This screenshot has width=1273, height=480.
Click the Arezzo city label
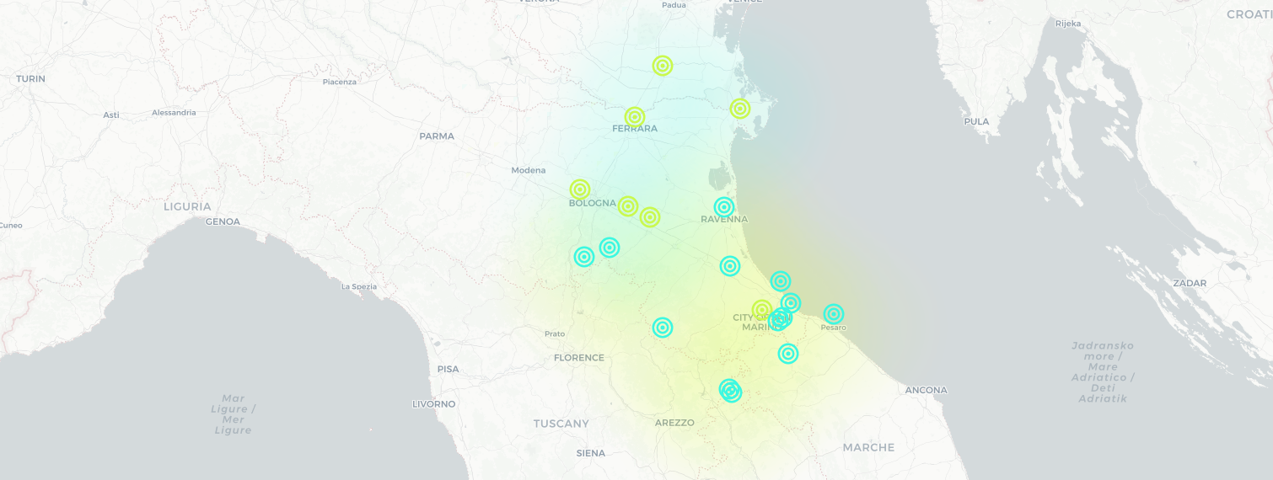point(675,423)
